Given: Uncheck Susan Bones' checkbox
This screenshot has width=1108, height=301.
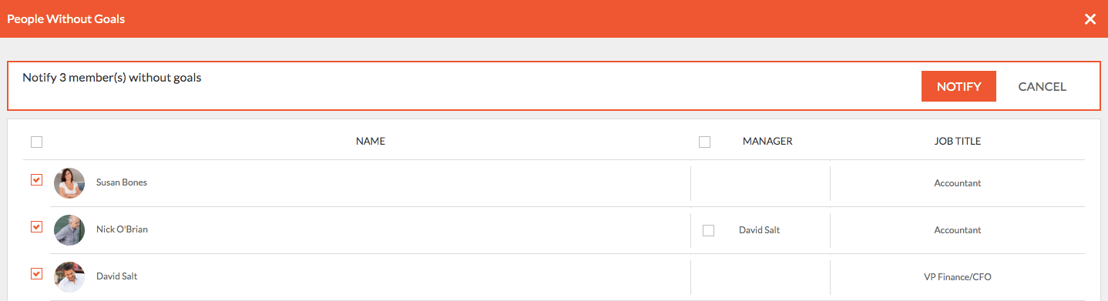Looking at the screenshot, I should (36, 180).
